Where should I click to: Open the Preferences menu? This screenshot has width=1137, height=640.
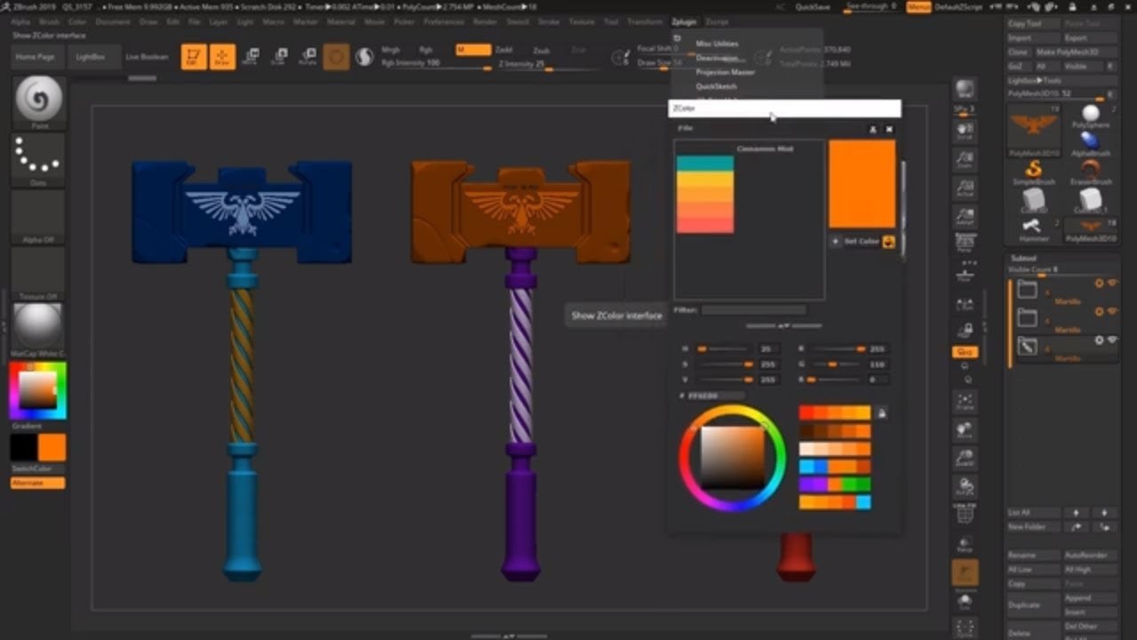[443, 21]
